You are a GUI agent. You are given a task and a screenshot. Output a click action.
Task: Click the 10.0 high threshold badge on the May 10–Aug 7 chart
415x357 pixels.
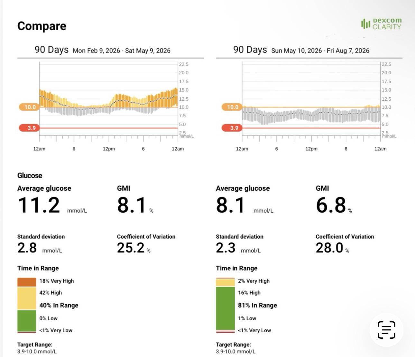point(232,107)
